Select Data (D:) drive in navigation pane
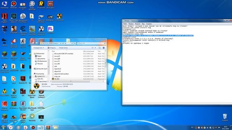 pos(39,79)
